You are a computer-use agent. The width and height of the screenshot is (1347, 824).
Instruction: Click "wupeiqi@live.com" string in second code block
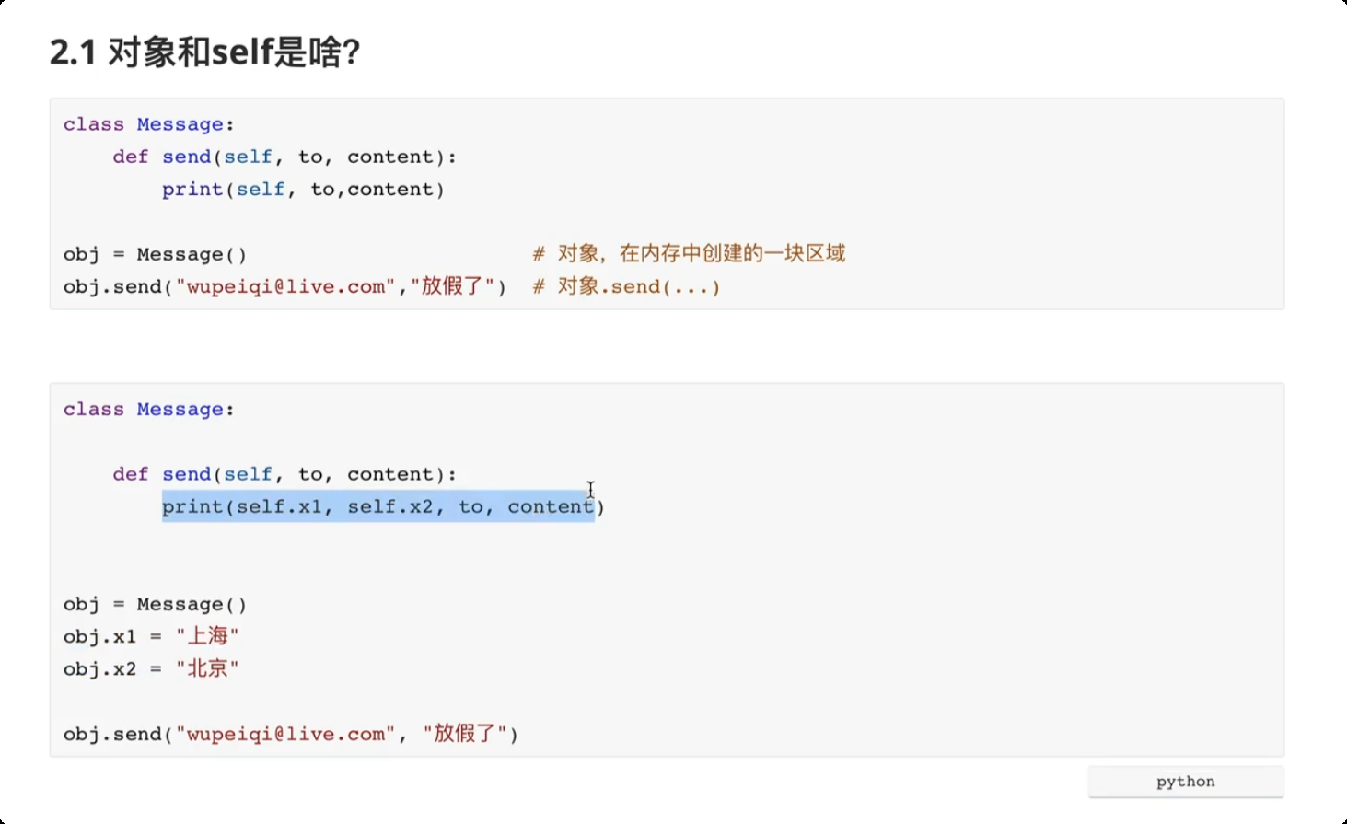click(285, 734)
